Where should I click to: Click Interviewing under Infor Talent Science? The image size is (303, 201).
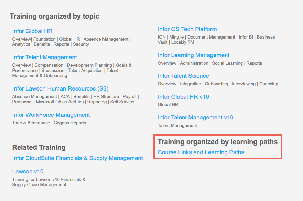coord(244,84)
